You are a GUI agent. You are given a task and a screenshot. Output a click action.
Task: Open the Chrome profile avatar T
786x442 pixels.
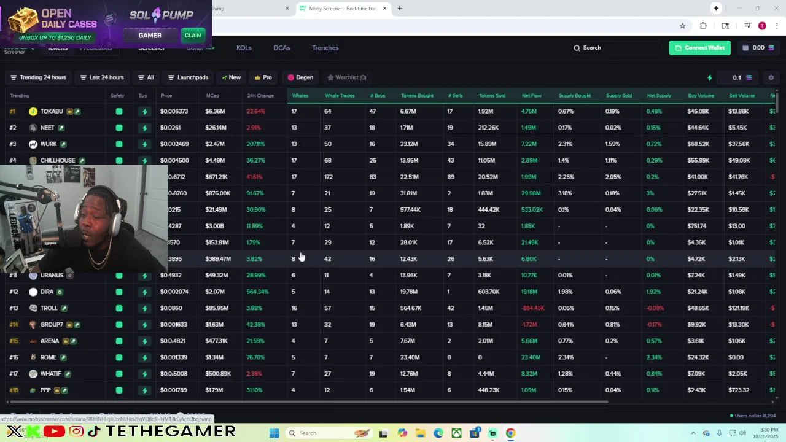[x=762, y=26]
